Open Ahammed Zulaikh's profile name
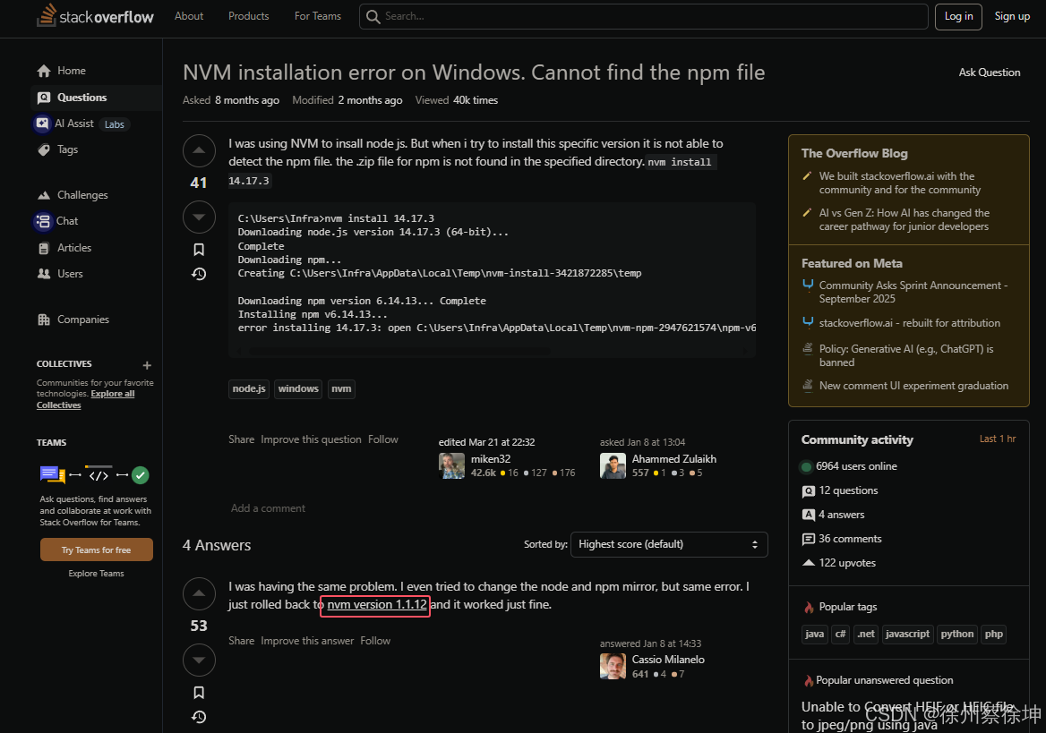Viewport: 1046px width, 733px height. 673,459
